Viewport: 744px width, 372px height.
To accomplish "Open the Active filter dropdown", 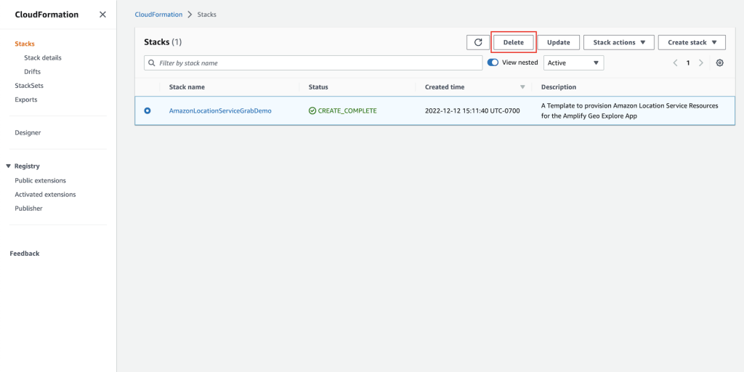I will tap(574, 62).
